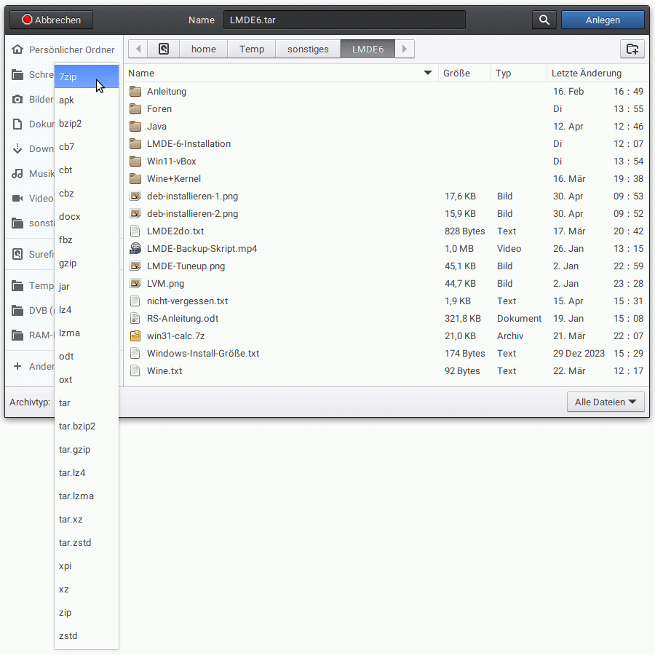Click the root drive icon in path bar
The image size is (655, 655).
(x=164, y=49)
